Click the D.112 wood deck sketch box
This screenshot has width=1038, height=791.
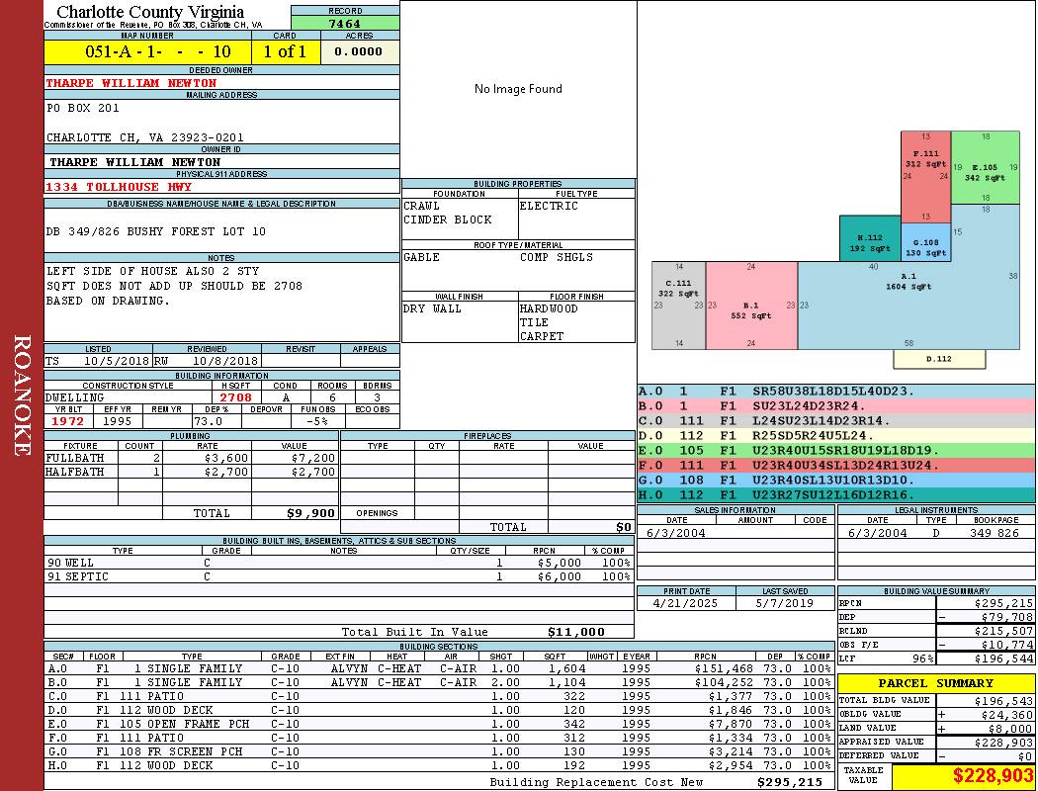pos(939,359)
